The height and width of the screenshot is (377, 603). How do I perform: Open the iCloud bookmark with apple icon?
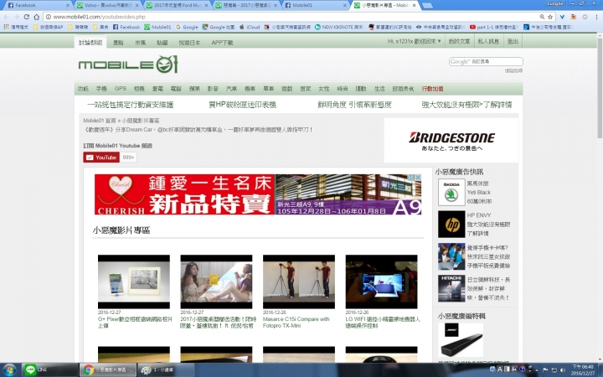point(250,27)
